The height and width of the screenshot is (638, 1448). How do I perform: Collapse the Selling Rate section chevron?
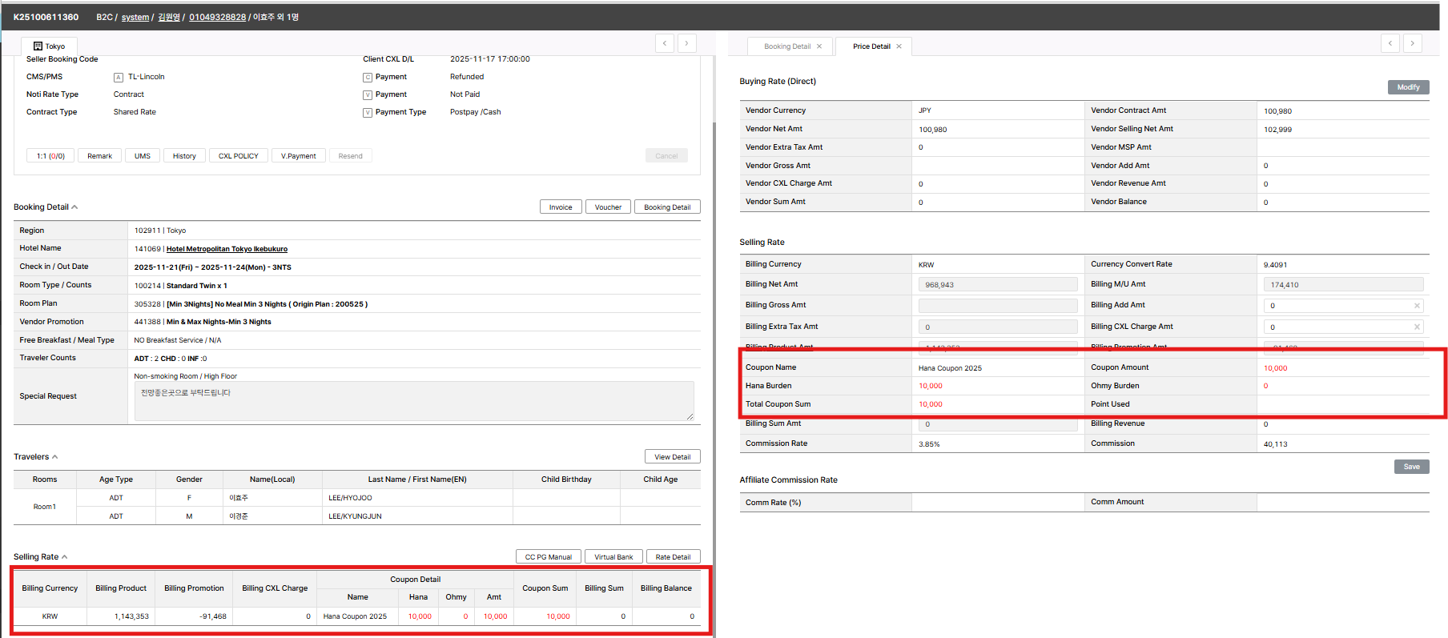65,557
